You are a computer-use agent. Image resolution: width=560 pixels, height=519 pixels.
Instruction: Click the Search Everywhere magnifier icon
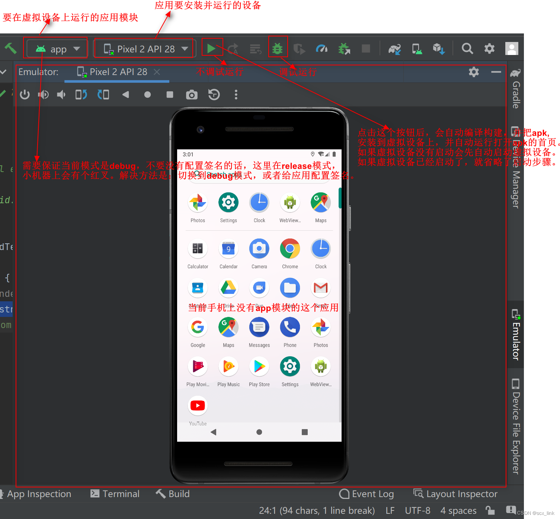[x=467, y=49]
